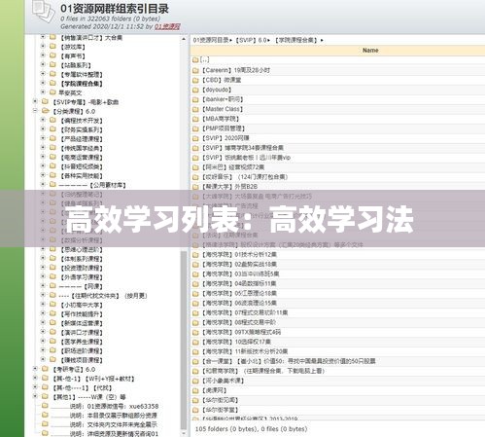The height and width of the screenshot is (437, 485).
Task: Select 早安英文 in the tree
Action: [70, 92]
